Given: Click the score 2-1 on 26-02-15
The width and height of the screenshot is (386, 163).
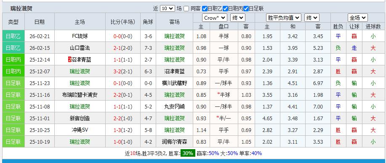Looking at the screenshot, I should 117,48.
